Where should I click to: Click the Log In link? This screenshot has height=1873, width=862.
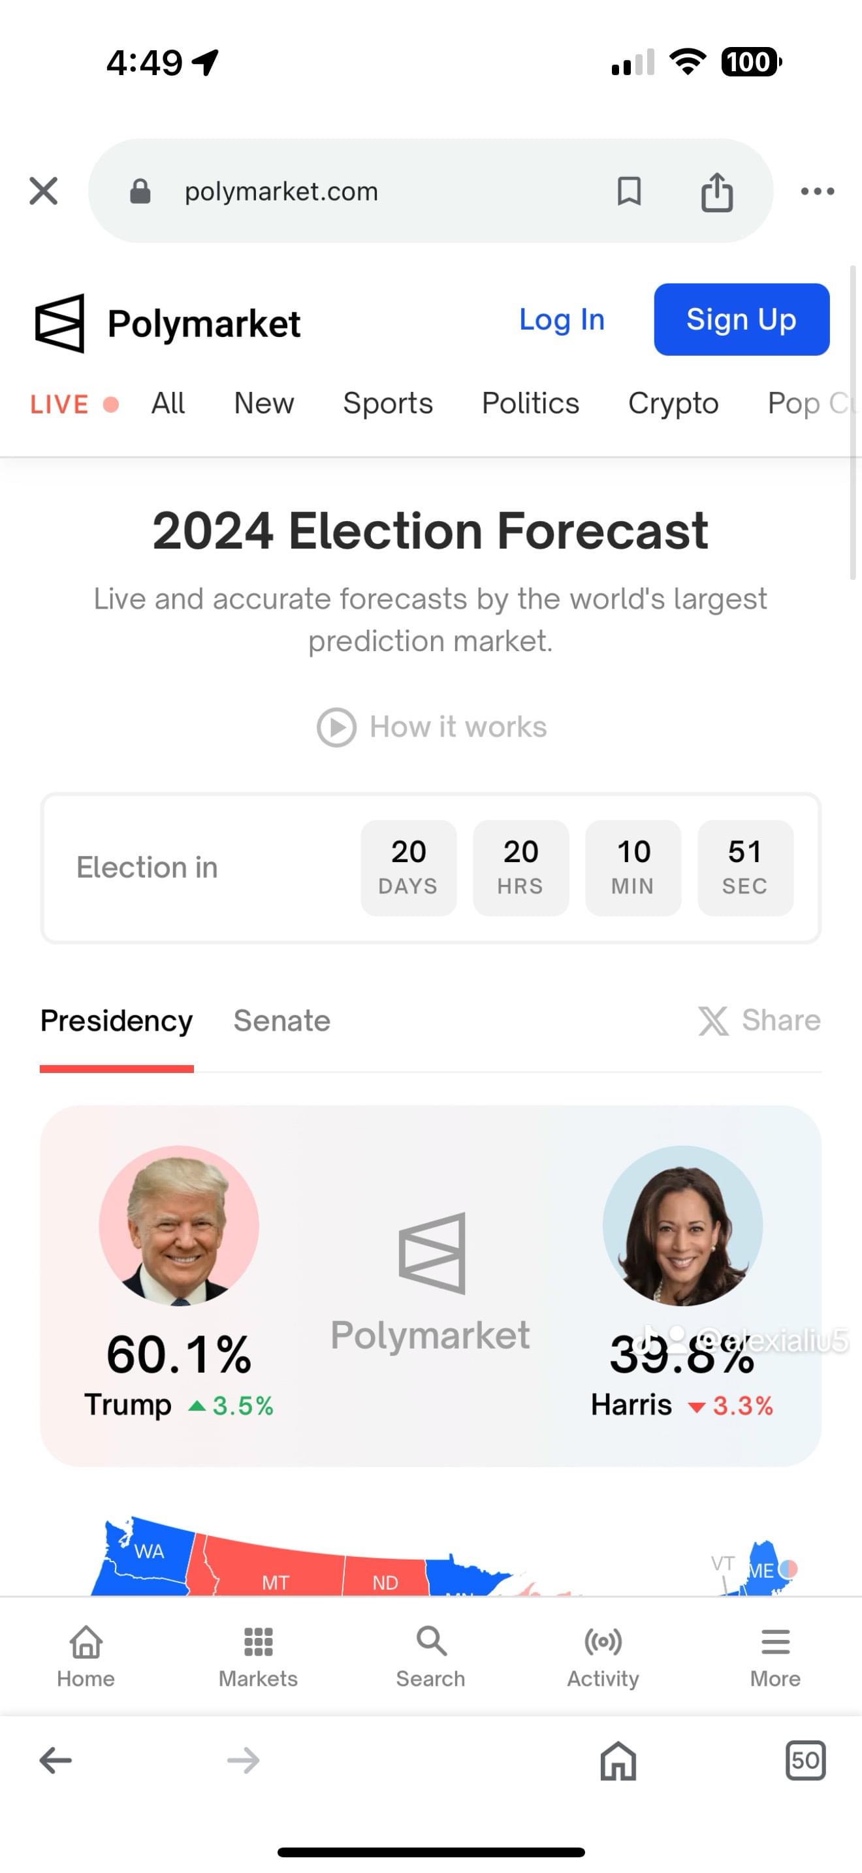pyautogui.click(x=562, y=320)
